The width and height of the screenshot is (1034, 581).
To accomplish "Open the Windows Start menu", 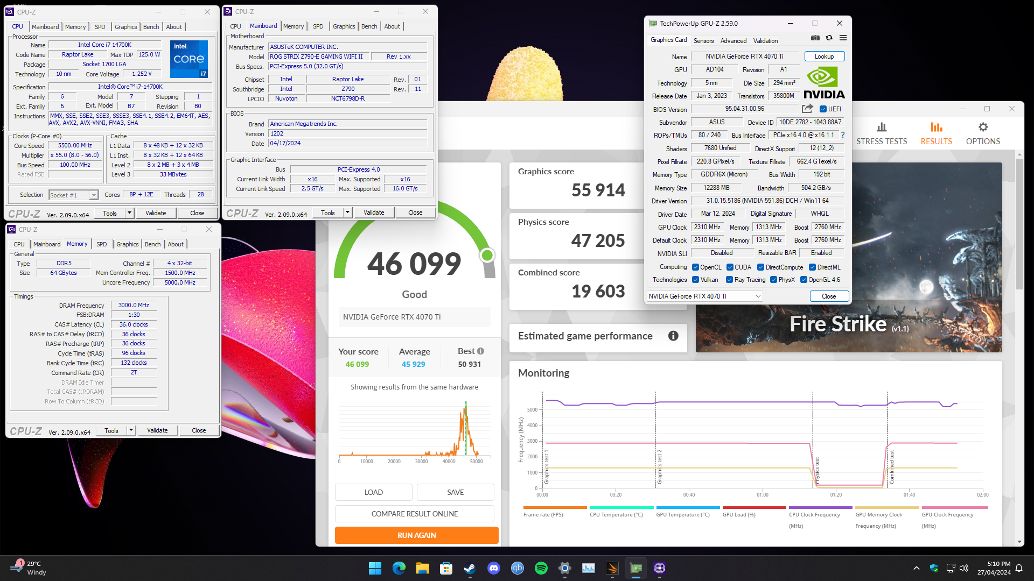I will point(375,568).
